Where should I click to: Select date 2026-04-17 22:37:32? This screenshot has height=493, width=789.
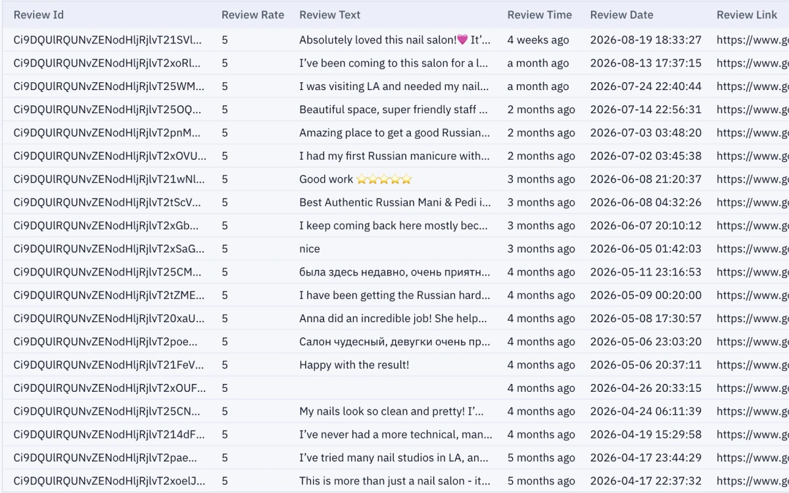tap(646, 481)
